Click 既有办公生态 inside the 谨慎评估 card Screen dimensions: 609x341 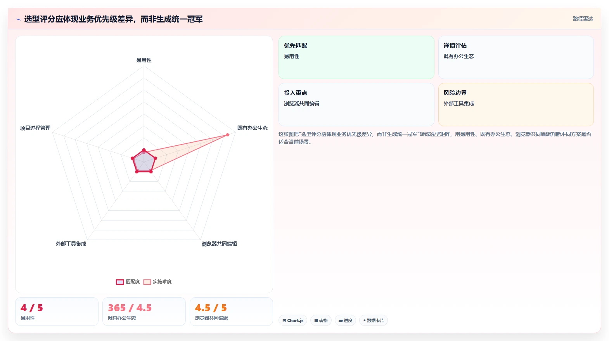click(x=458, y=56)
